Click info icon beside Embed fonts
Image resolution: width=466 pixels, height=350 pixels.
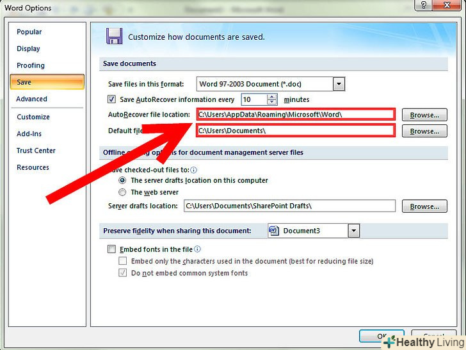pos(197,249)
